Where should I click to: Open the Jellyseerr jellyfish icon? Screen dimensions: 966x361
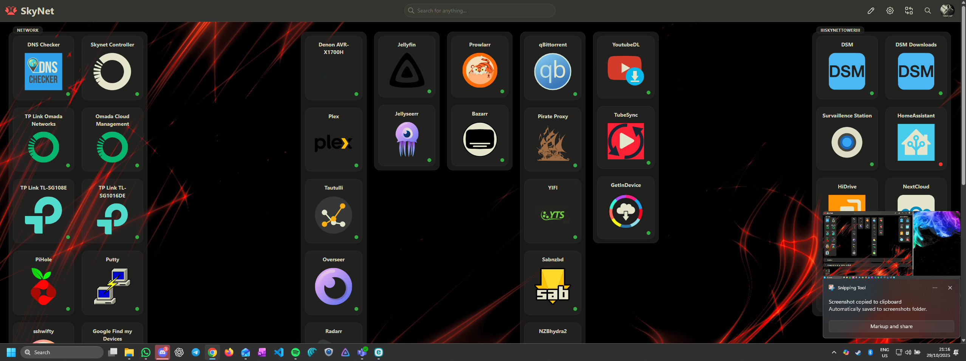[x=407, y=139]
